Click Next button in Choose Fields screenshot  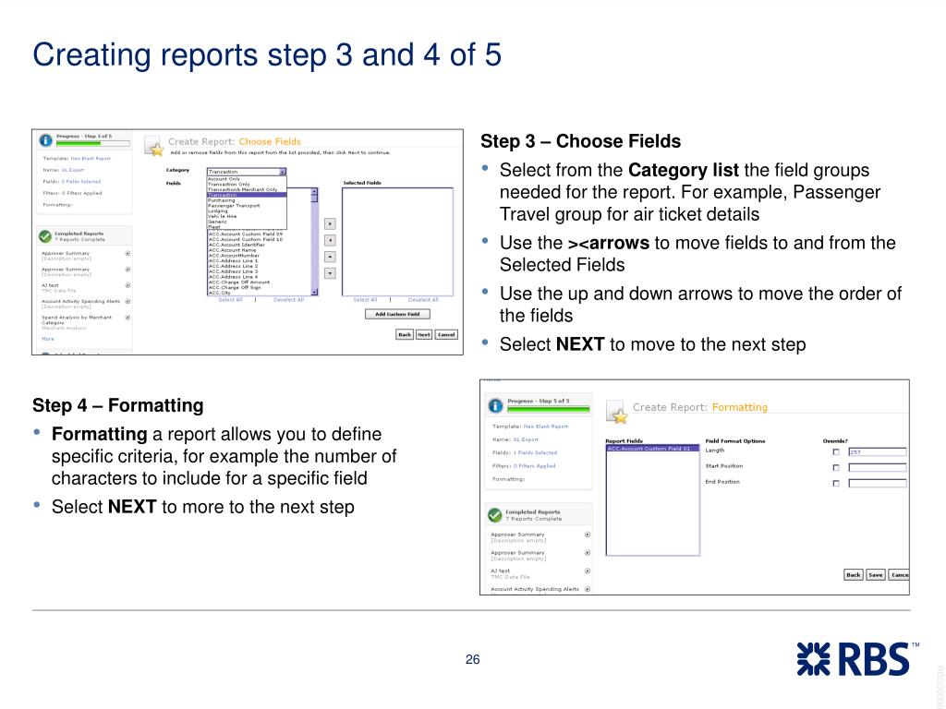click(424, 334)
